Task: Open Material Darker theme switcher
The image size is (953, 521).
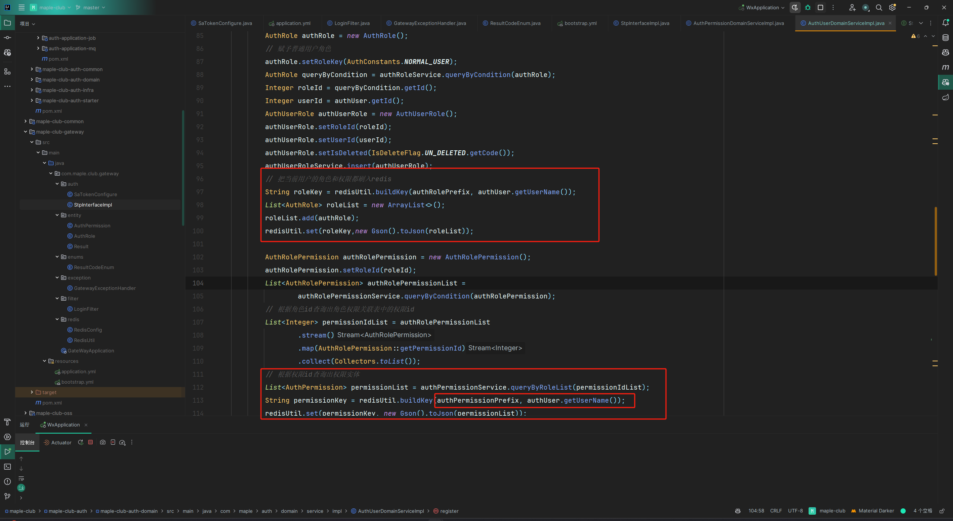Action: tap(873, 511)
